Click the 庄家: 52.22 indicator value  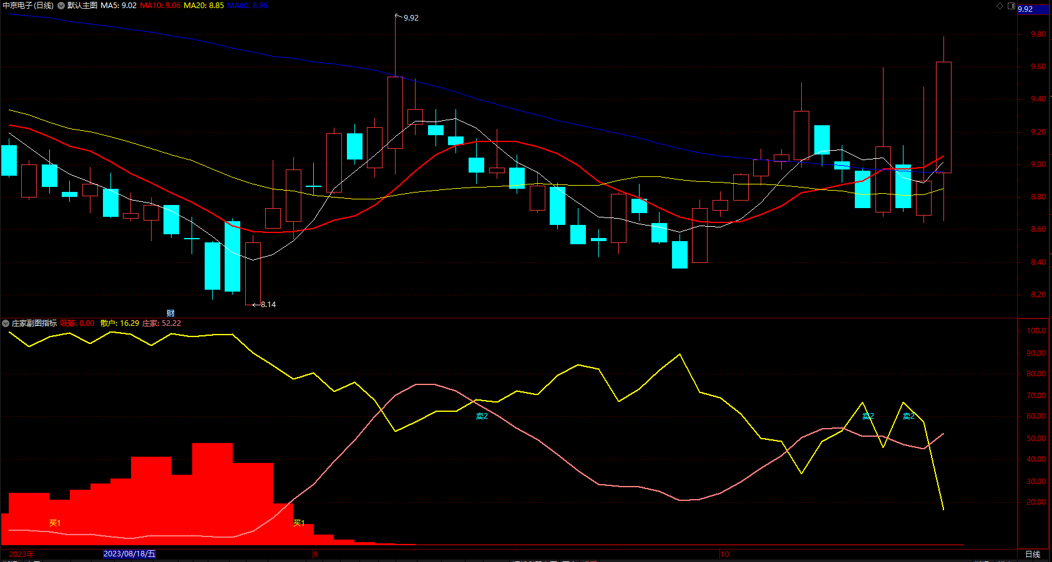click(162, 323)
